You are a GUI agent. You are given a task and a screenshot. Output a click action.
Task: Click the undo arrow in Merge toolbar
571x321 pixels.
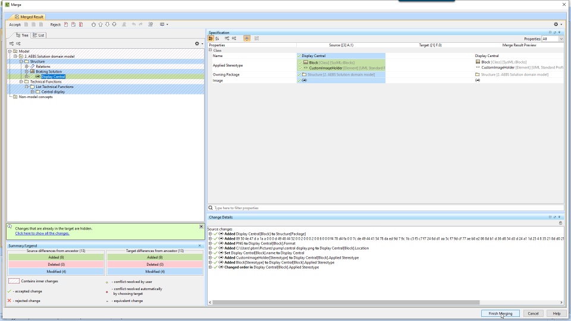[x=134, y=24]
